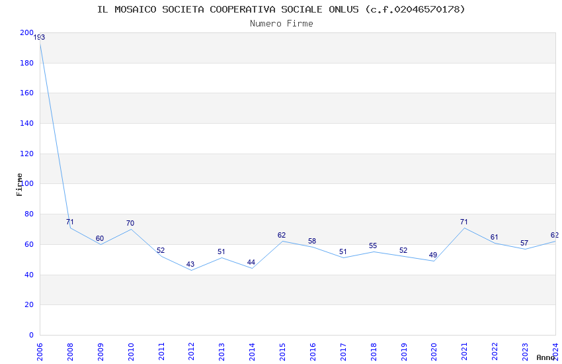Image resolution: width=562 pixels, height=364 pixels.
Task: Click the 20 value on y-axis
Action: coord(28,304)
